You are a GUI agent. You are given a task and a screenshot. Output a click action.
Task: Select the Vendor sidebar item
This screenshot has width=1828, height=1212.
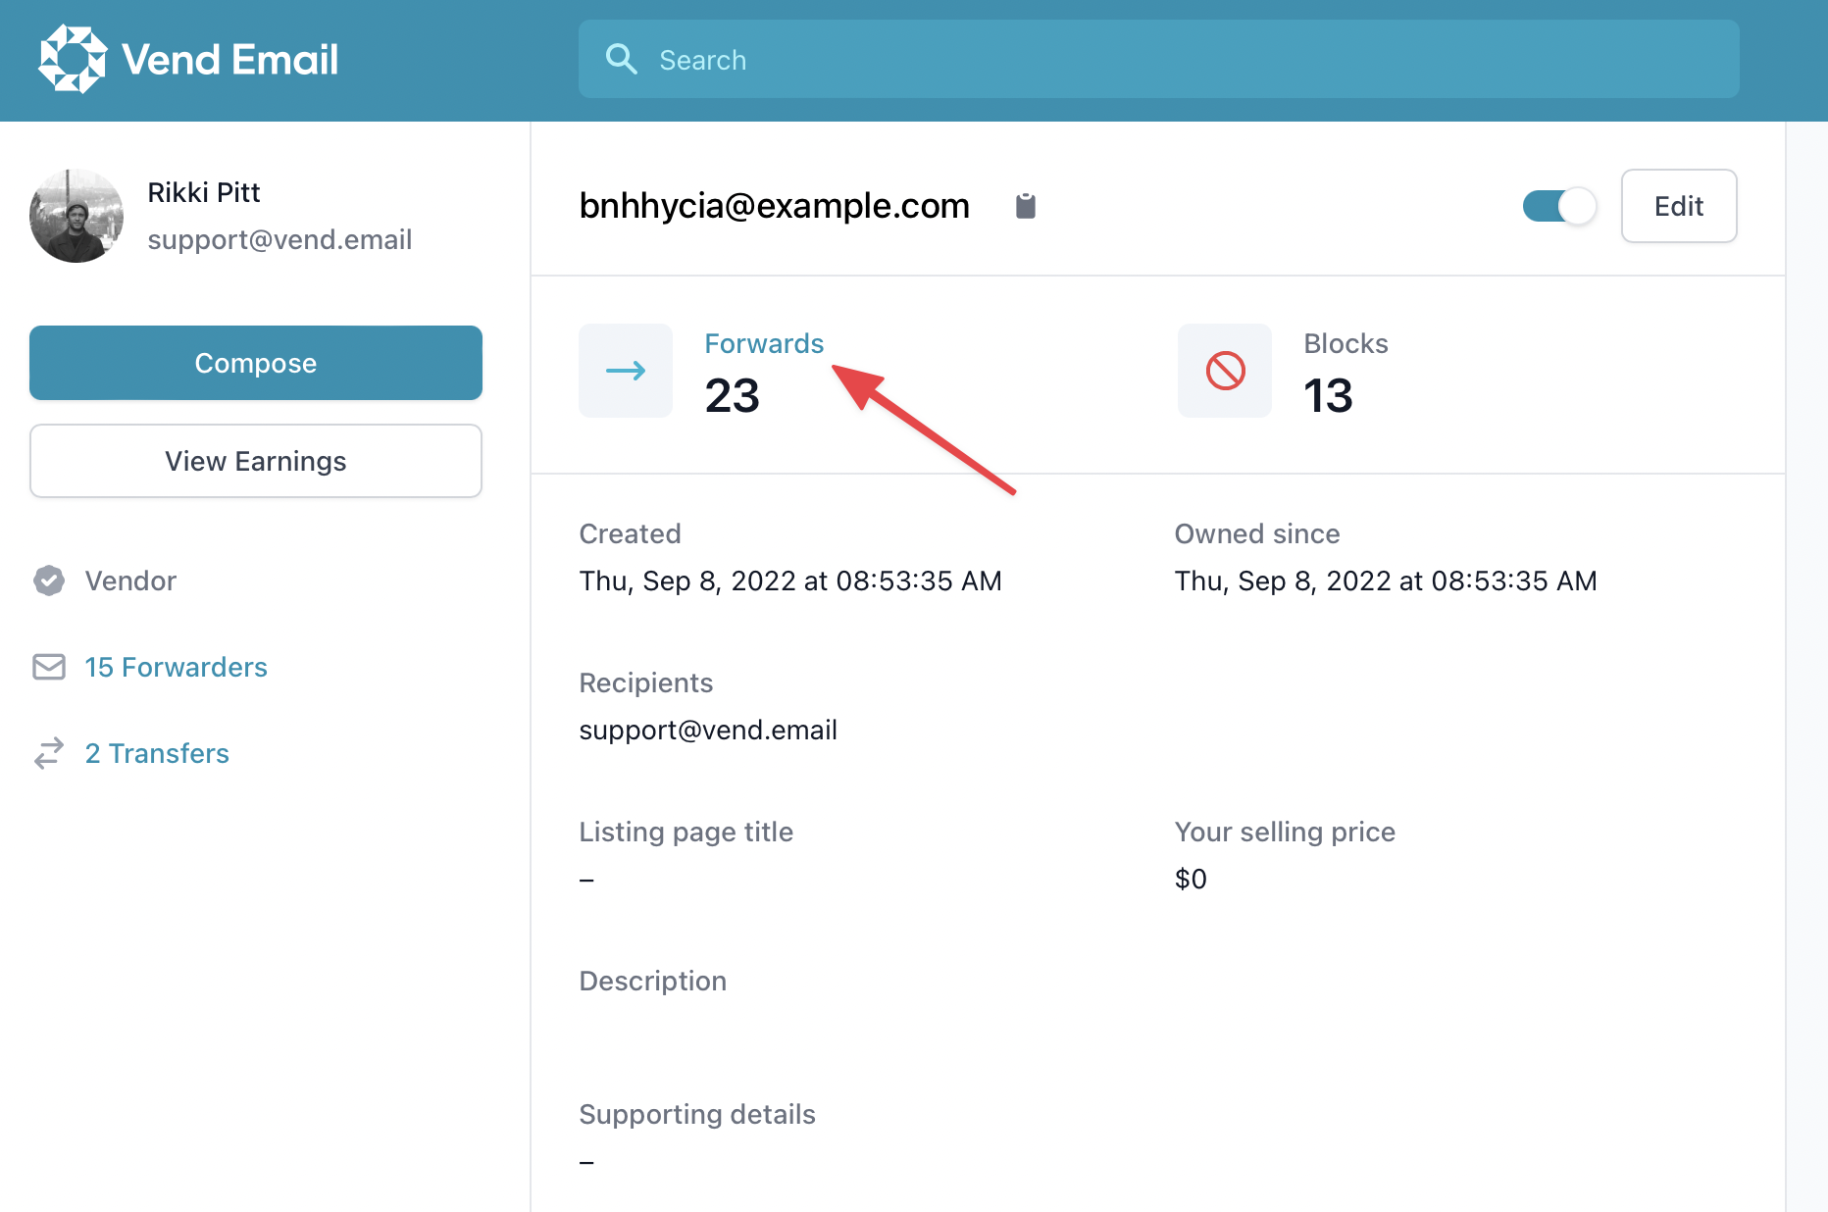[130, 581]
